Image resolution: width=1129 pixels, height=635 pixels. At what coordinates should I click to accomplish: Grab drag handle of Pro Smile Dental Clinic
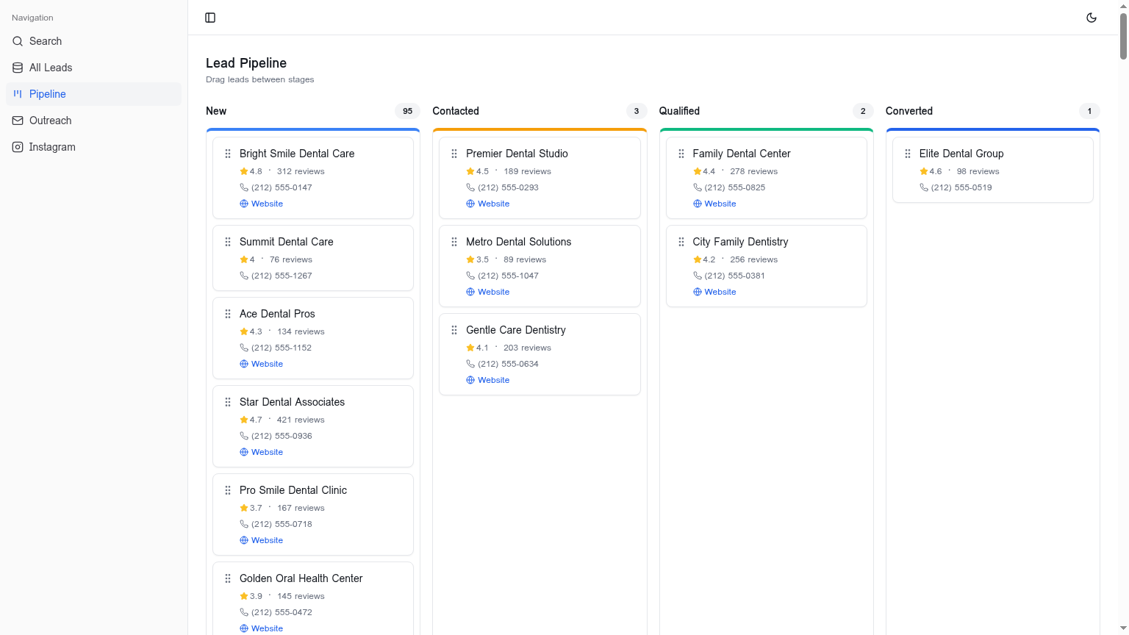(228, 490)
